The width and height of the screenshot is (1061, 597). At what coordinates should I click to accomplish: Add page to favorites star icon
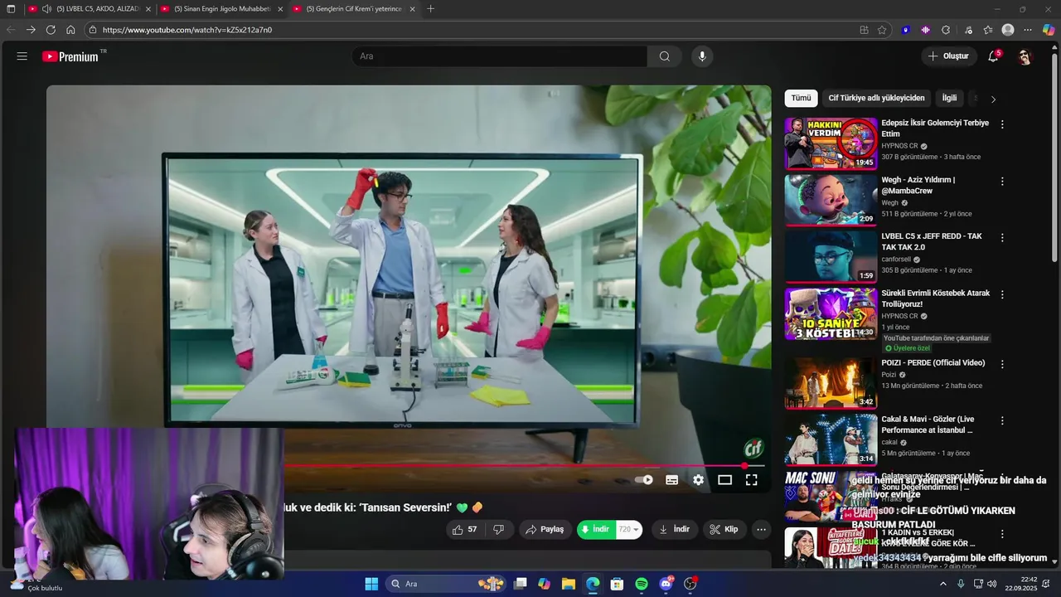pyautogui.click(x=882, y=30)
